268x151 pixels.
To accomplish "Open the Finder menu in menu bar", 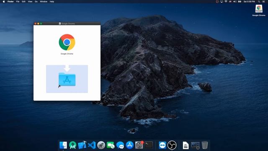I will point(10,2).
